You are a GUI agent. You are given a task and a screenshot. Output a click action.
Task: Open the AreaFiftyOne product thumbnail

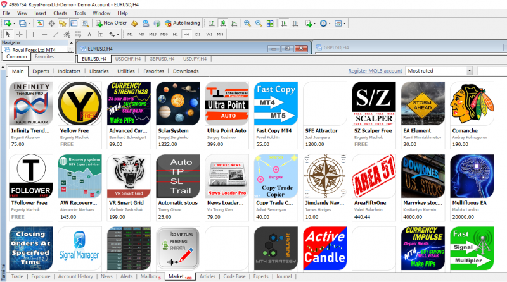tap(374, 176)
